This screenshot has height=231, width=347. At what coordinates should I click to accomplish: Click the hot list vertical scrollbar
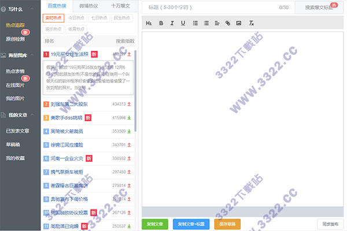click(x=135, y=91)
